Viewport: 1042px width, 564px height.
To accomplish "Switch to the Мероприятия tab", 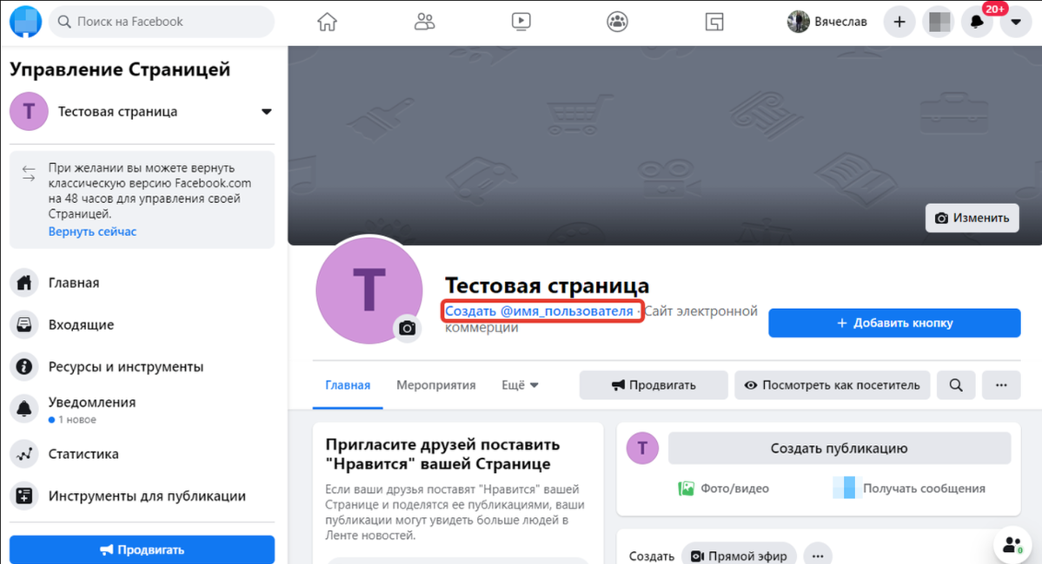I will (436, 385).
